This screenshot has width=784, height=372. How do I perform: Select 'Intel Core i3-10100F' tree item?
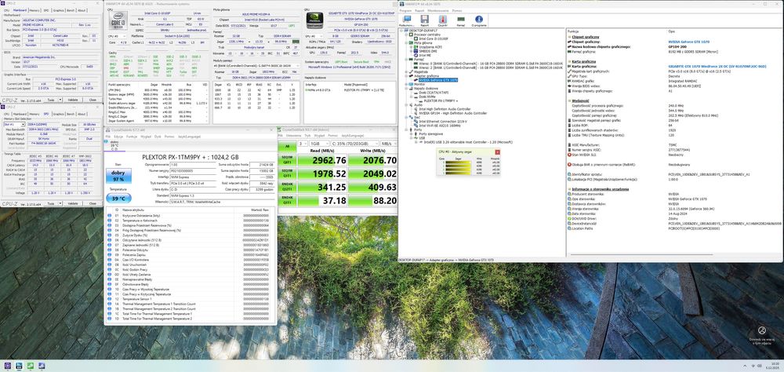click(x=432, y=38)
